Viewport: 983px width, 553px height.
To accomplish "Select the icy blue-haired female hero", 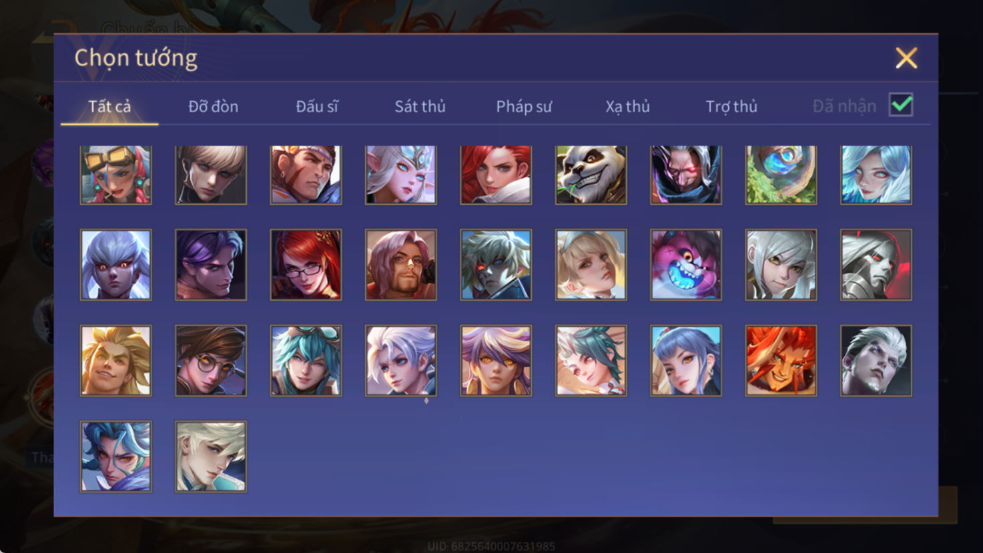I will 876,175.
